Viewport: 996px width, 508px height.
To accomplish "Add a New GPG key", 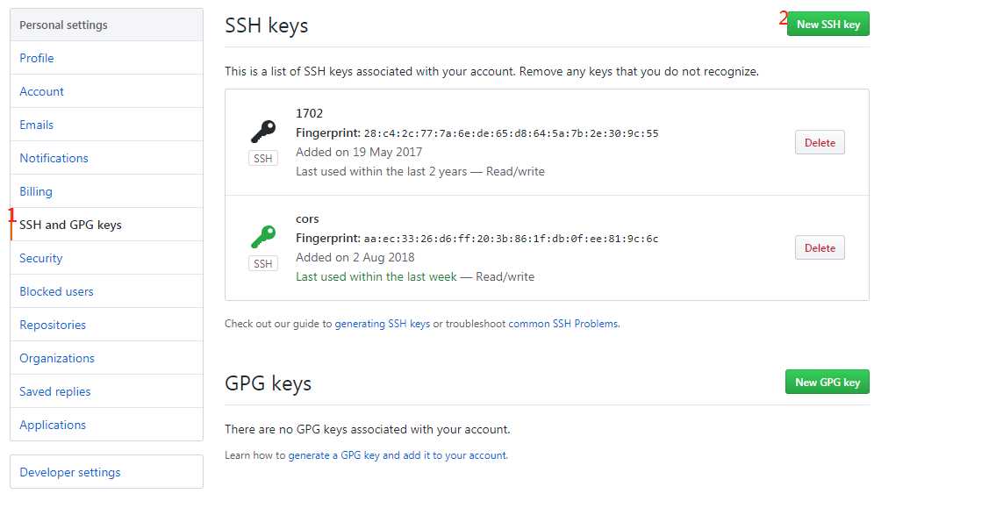I will click(827, 383).
